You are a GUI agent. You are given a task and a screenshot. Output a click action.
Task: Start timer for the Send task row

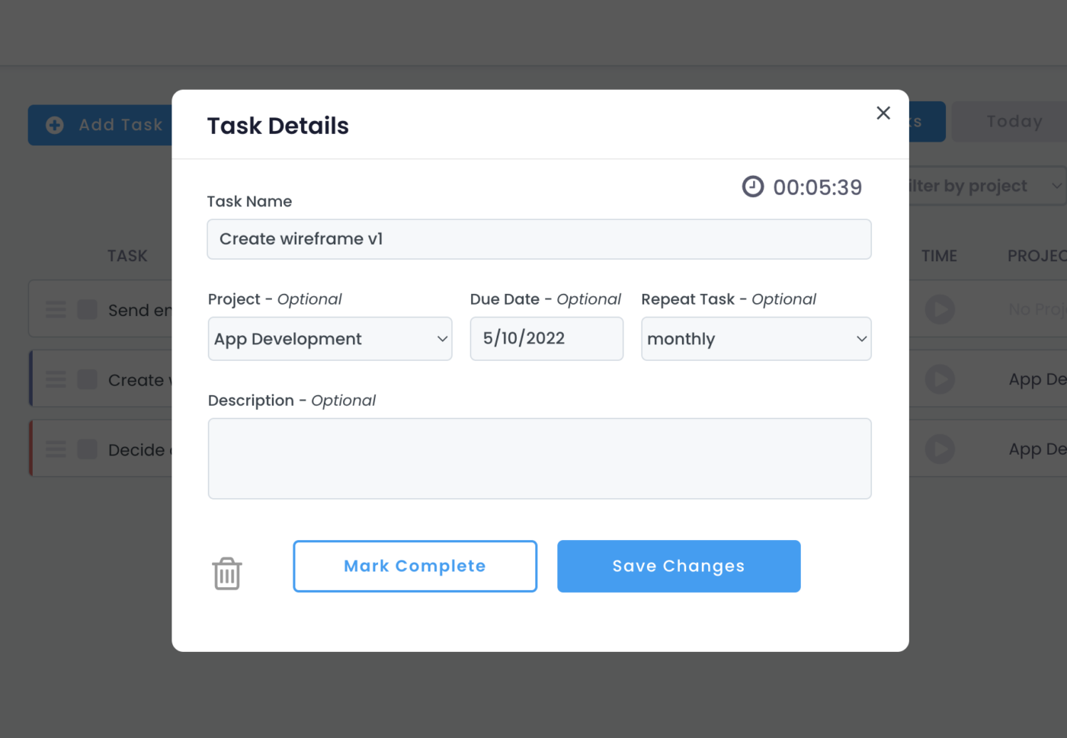pos(940,309)
